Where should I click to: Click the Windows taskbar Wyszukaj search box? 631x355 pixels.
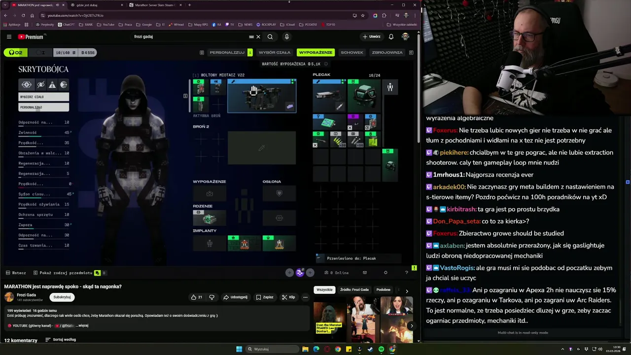273,349
